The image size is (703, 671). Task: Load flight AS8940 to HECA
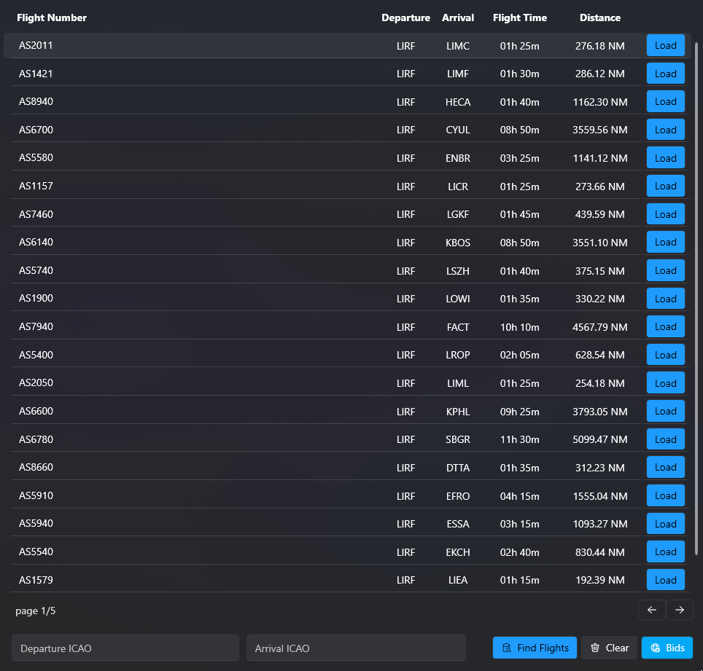pyautogui.click(x=665, y=102)
